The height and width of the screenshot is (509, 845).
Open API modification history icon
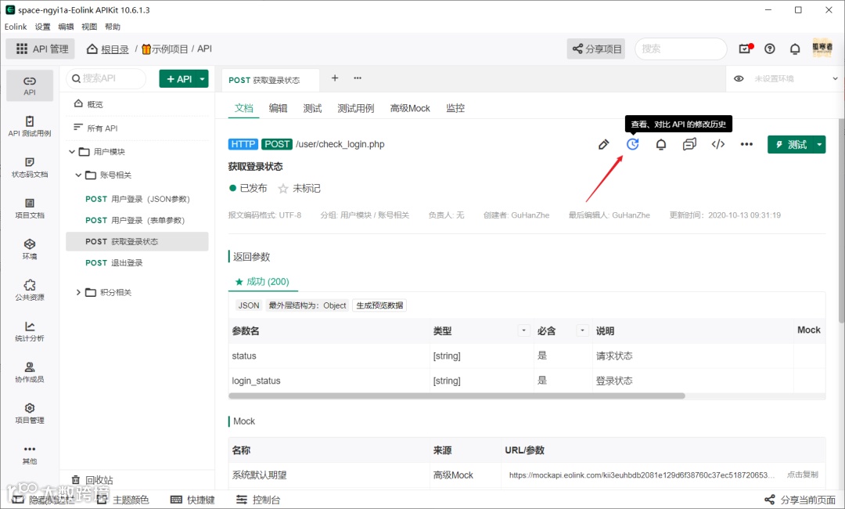(x=632, y=145)
